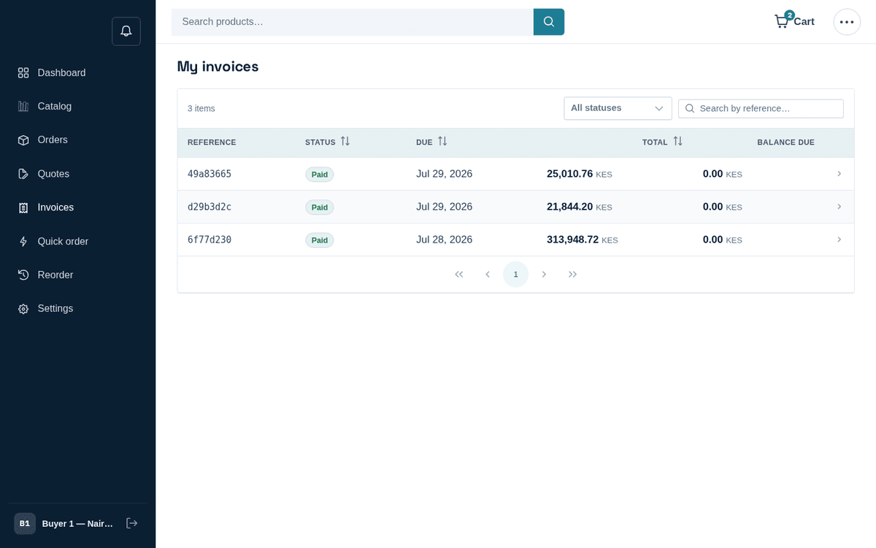Click the Quick order lightning icon

23,241
